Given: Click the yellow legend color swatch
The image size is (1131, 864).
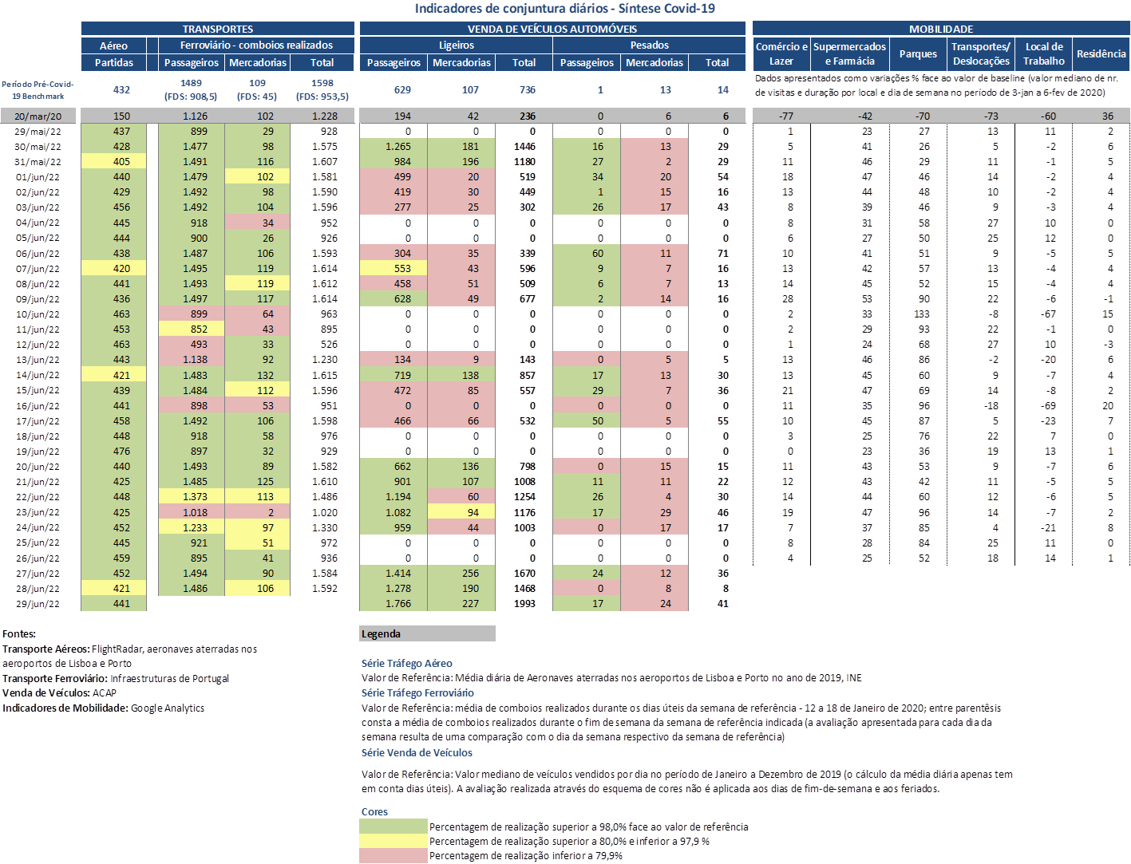Looking at the screenshot, I should click(x=393, y=841).
